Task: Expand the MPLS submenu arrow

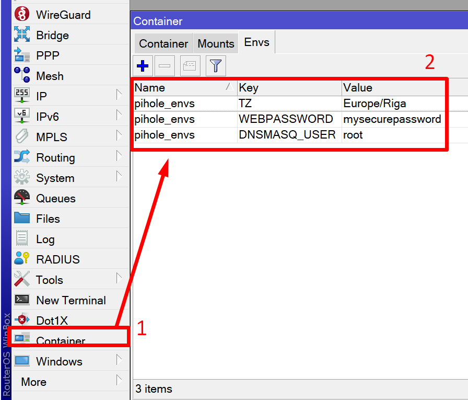Action: pyautogui.click(x=119, y=135)
